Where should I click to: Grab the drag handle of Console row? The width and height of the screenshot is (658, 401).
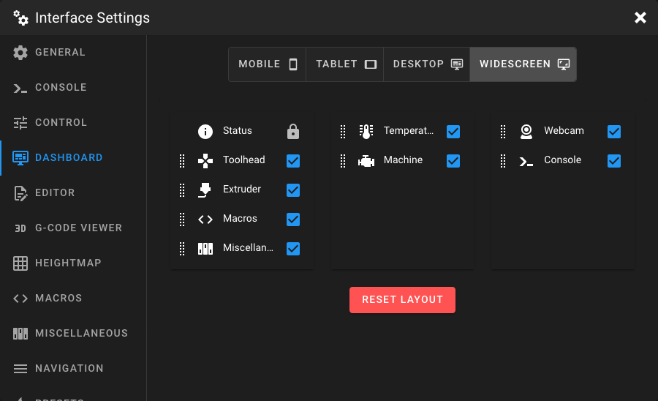pyautogui.click(x=503, y=161)
